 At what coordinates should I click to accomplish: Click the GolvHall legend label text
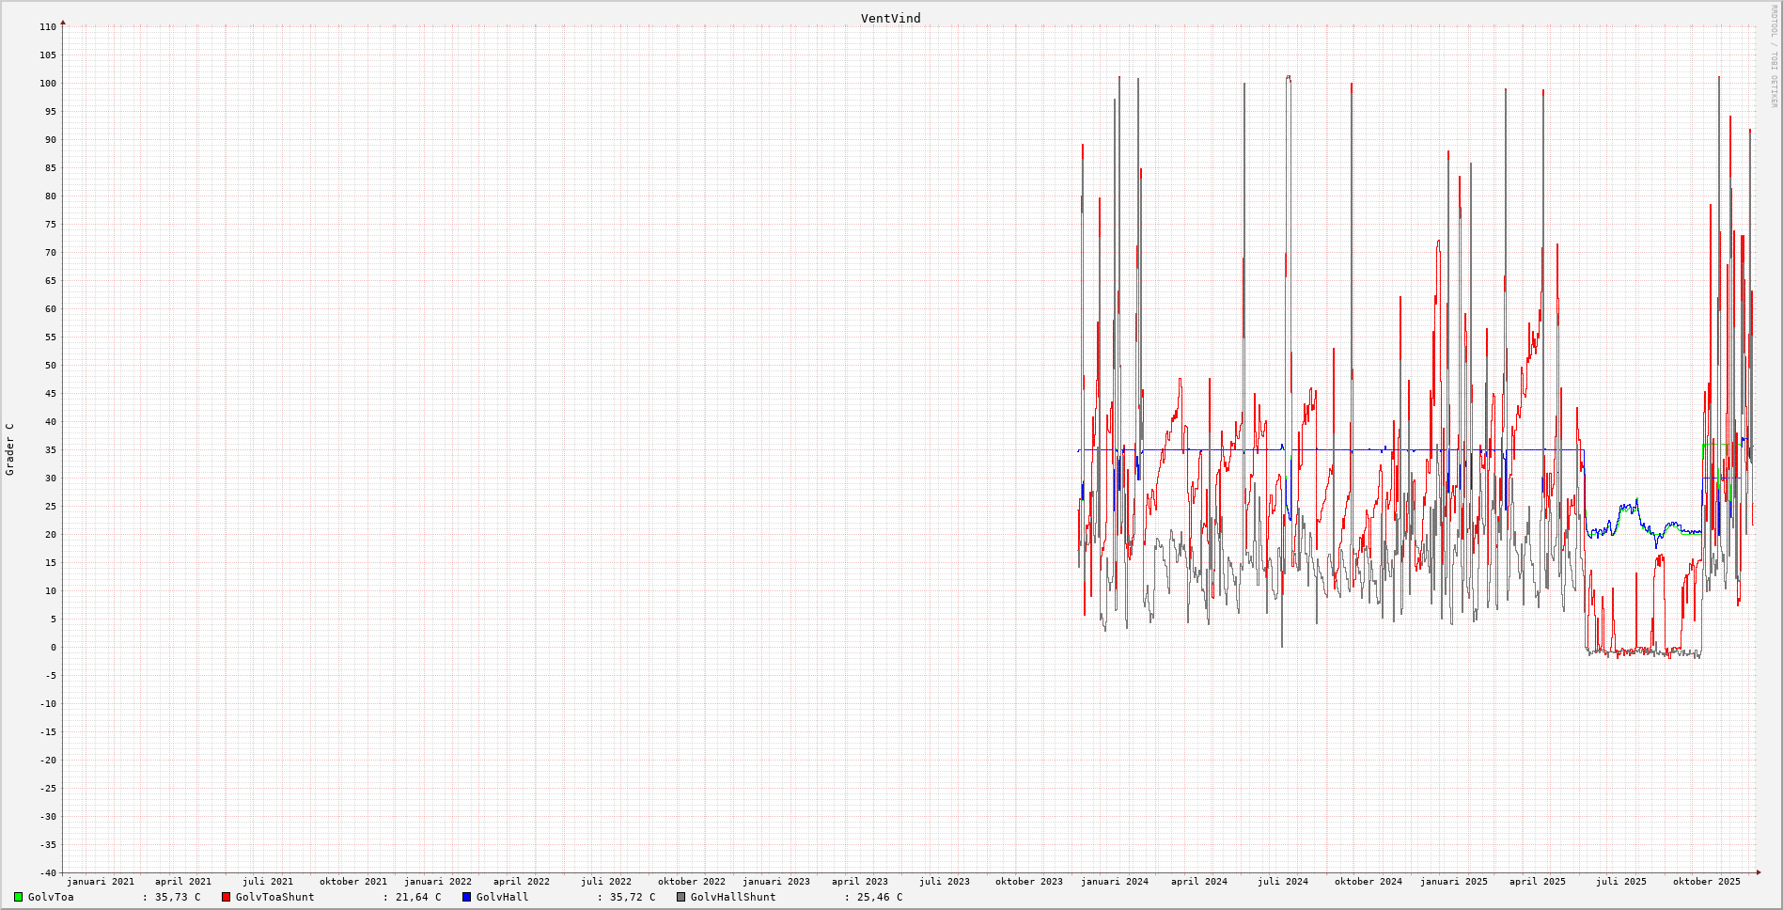[x=502, y=897]
